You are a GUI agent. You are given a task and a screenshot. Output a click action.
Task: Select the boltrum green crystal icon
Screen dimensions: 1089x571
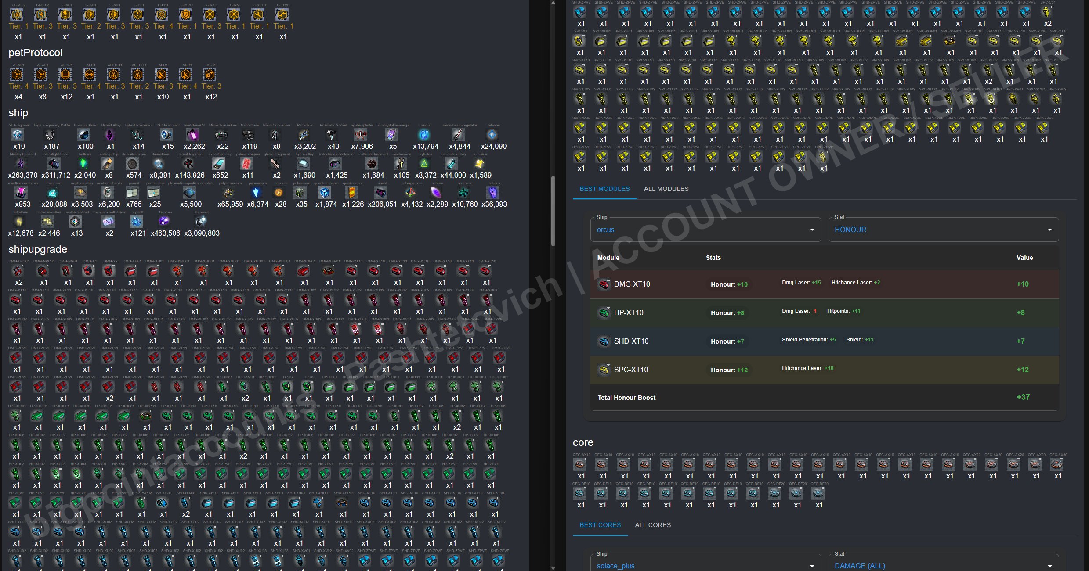click(x=84, y=164)
